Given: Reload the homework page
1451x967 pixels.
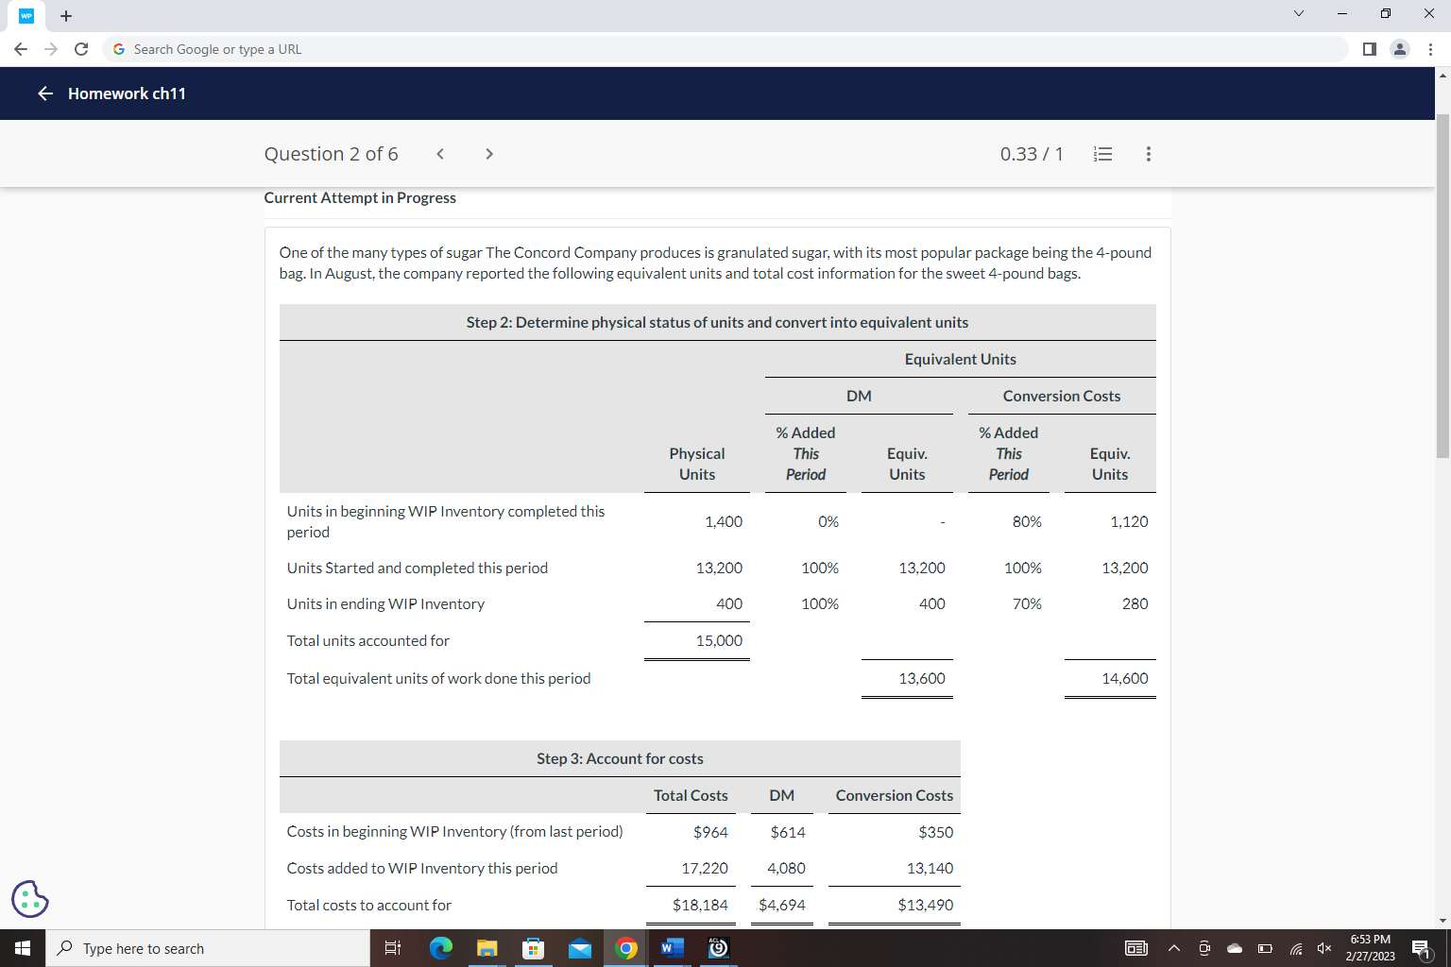Looking at the screenshot, I should (x=81, y=49).
